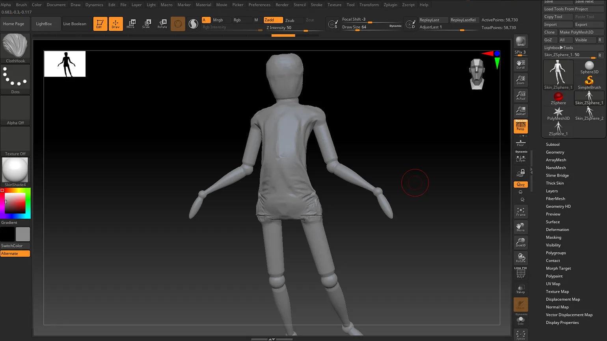Toggle Persp perspective mode
607x341 pixels.
point(521,126)
